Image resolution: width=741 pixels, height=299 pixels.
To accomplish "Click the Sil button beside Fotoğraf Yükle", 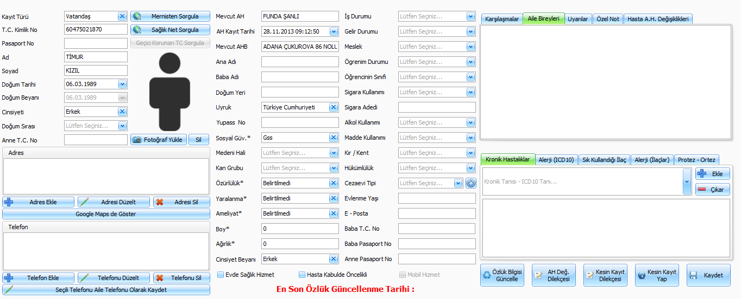I will (198, 140).
